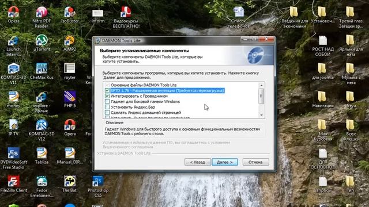Click The Bat! mail client icon
Image resolution: width=369 pixels, height=207 pixels.
70,184
